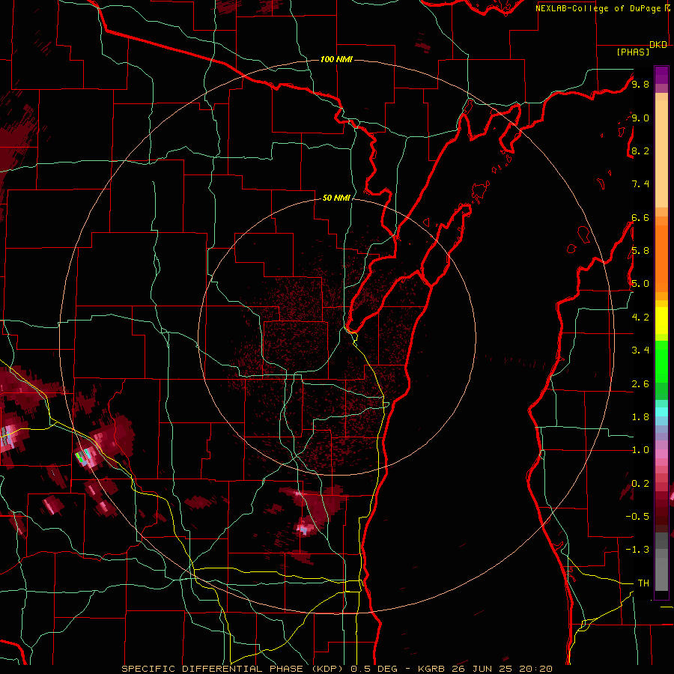
Task: Click the 100 NMI range ring label
Action: pyautogui.click(x=336, y=59)
